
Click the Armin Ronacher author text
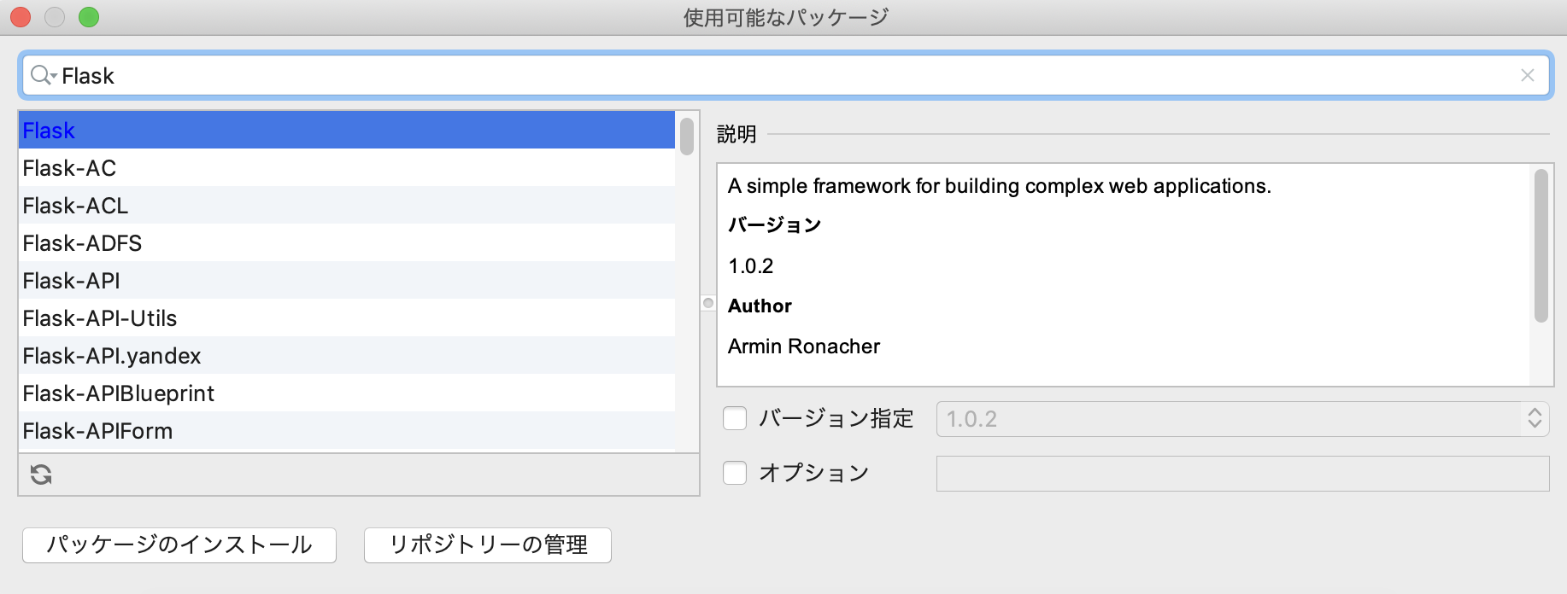pos(804,346)
